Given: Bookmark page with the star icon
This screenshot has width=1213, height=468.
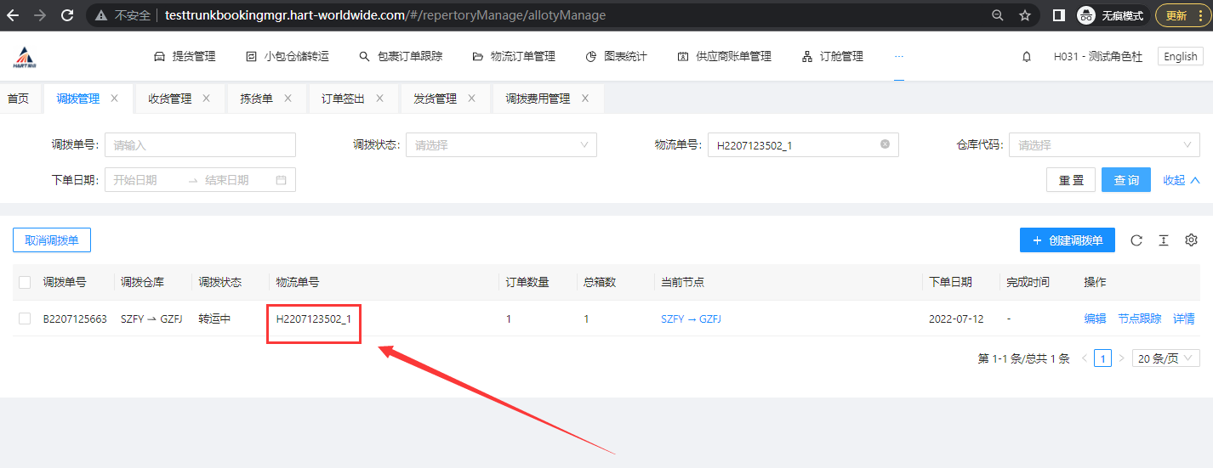Looking at the screenshot, I should tap(1025, 15).
